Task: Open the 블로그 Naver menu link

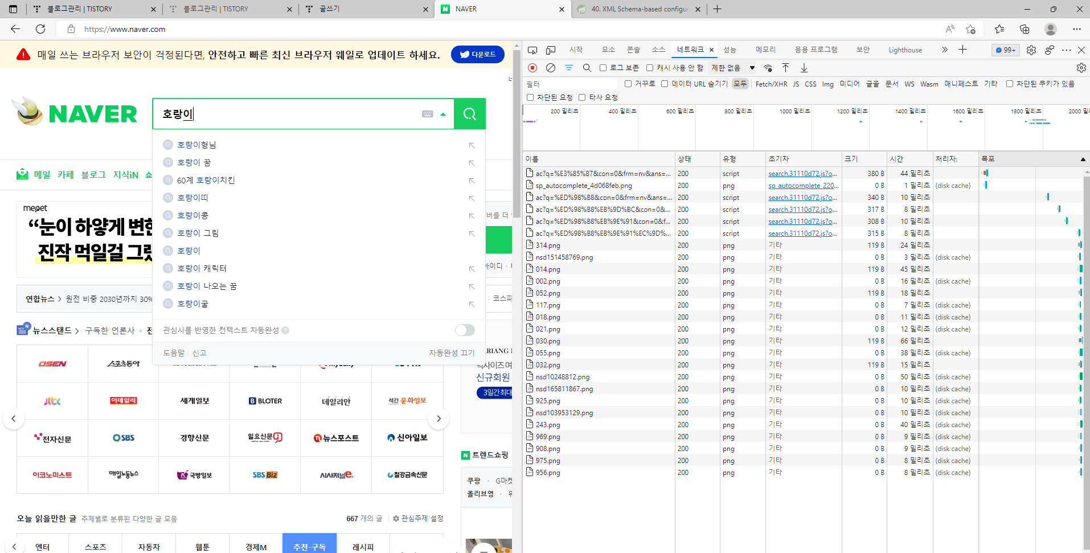Action: [93, 175]
